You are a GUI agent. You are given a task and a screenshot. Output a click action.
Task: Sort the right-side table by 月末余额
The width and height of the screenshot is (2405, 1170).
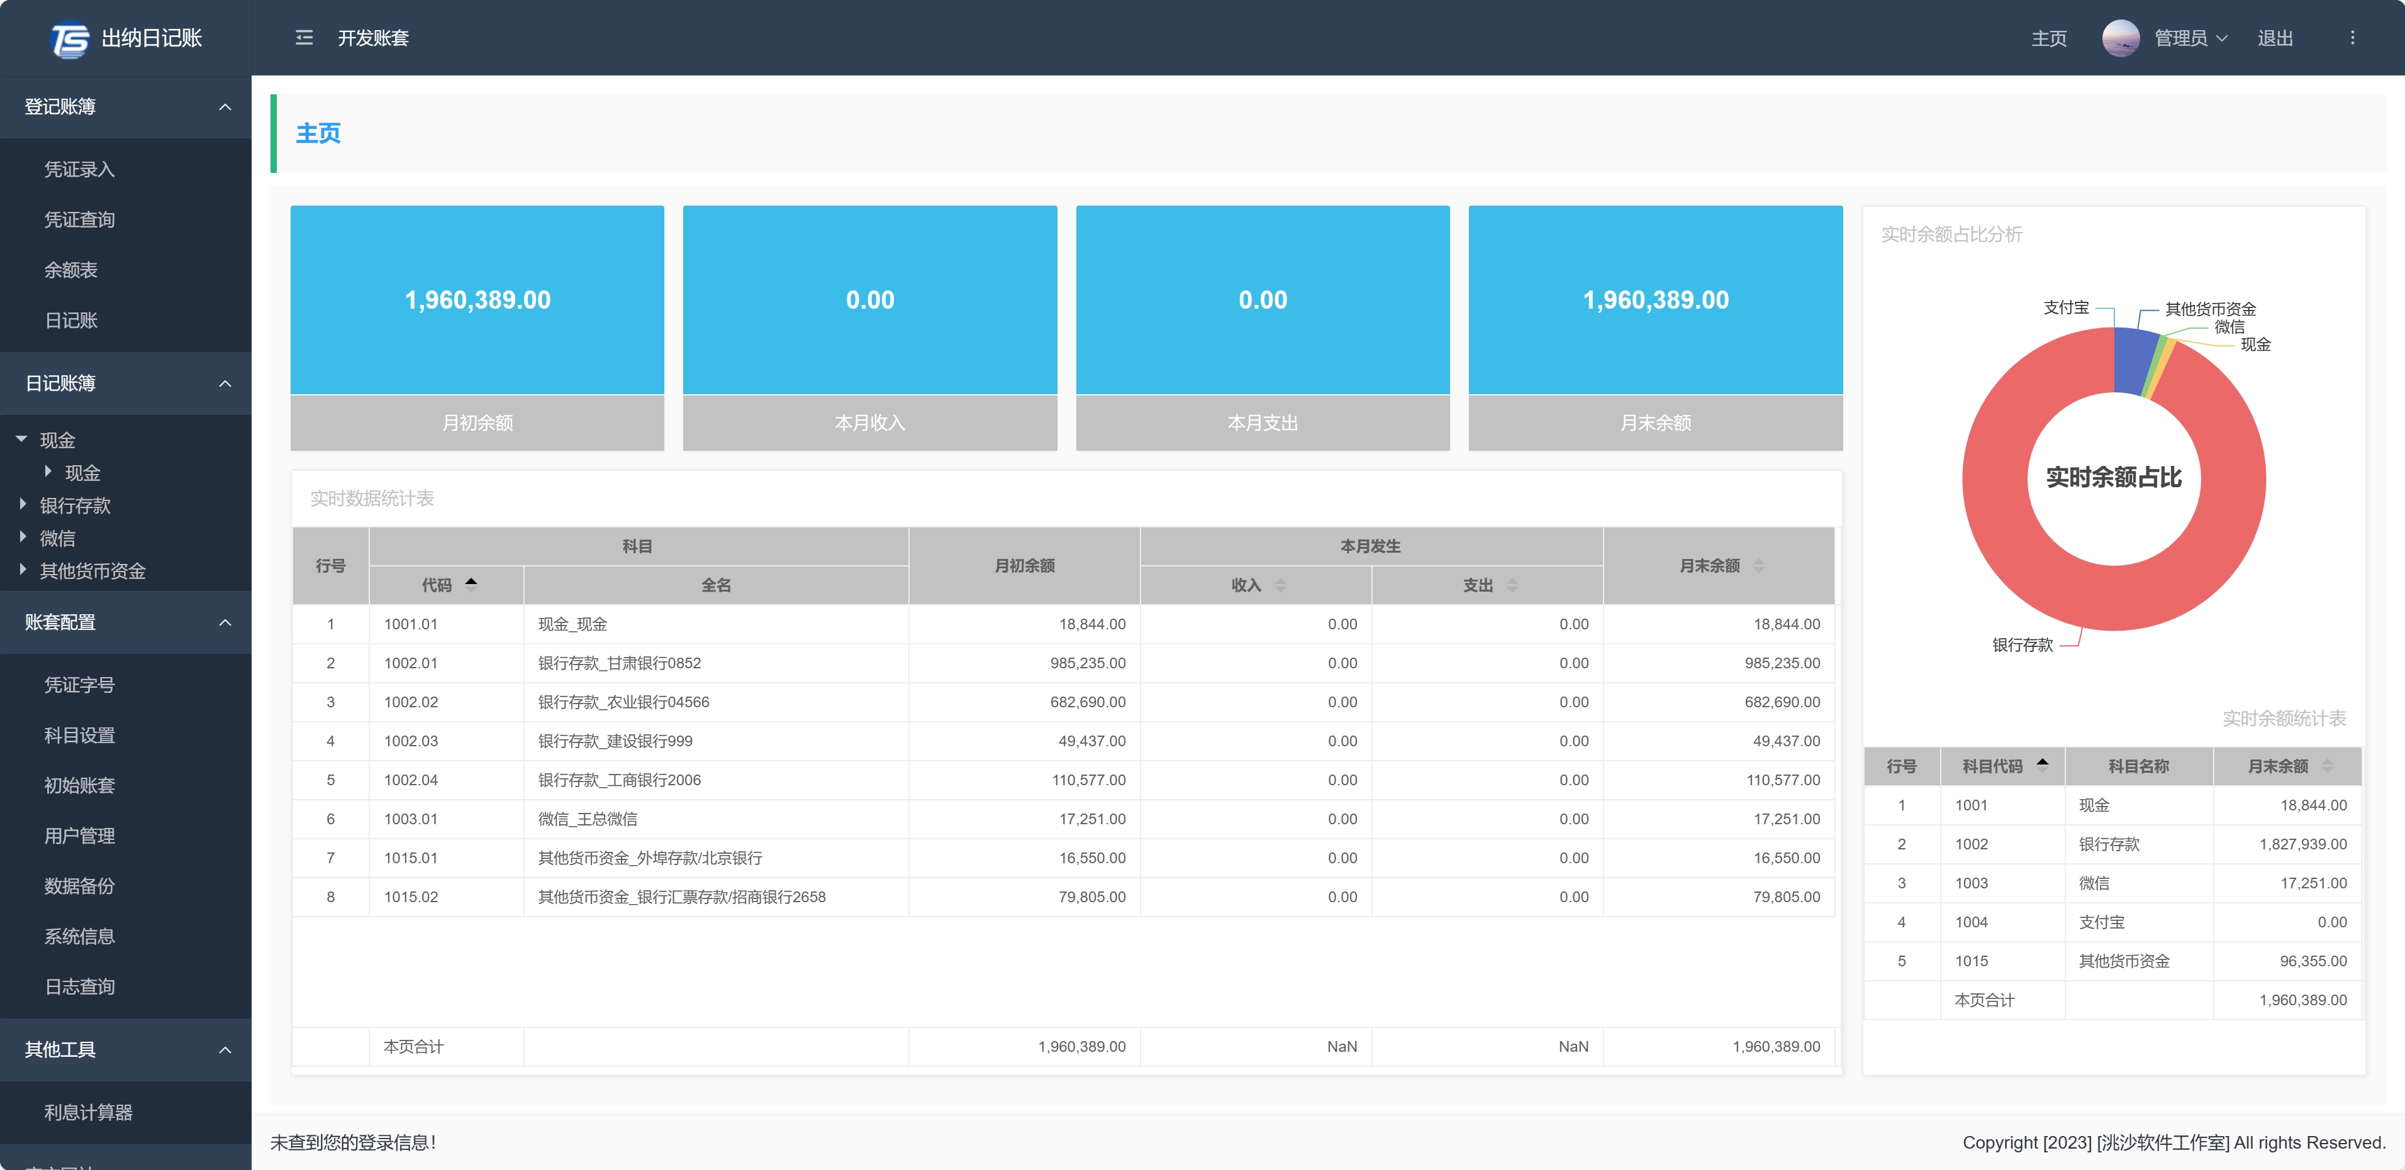(x=2328, y=766)
